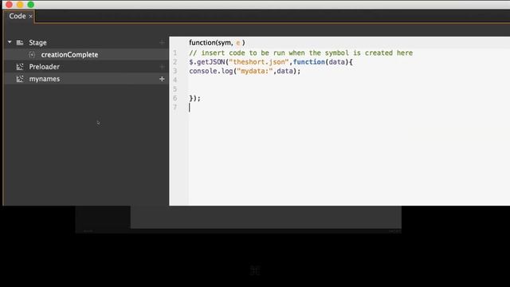Add an event to Stage with plus
Image resolution: width=510 pixels, height=287 pixels.
tap(162, 42)
